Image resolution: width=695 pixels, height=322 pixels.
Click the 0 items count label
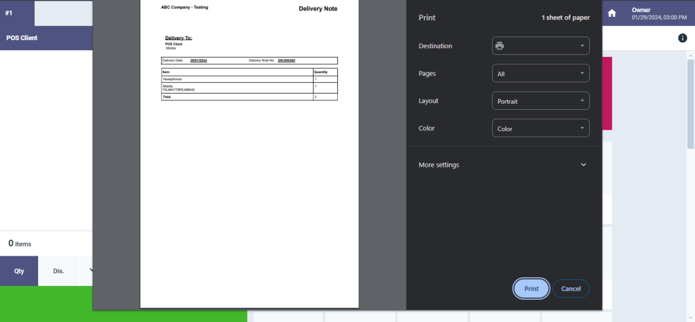pos(20,243)
